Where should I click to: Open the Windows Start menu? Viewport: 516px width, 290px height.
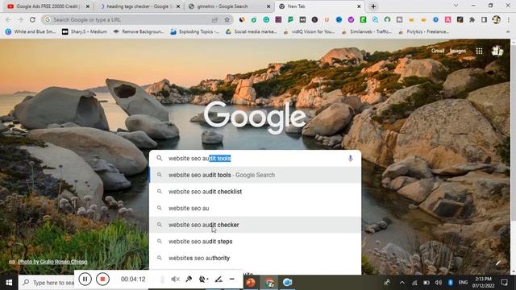9,283
